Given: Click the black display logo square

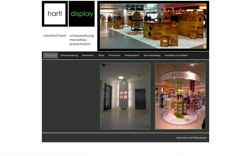Looking at the screenshot, I should (82, 14).
